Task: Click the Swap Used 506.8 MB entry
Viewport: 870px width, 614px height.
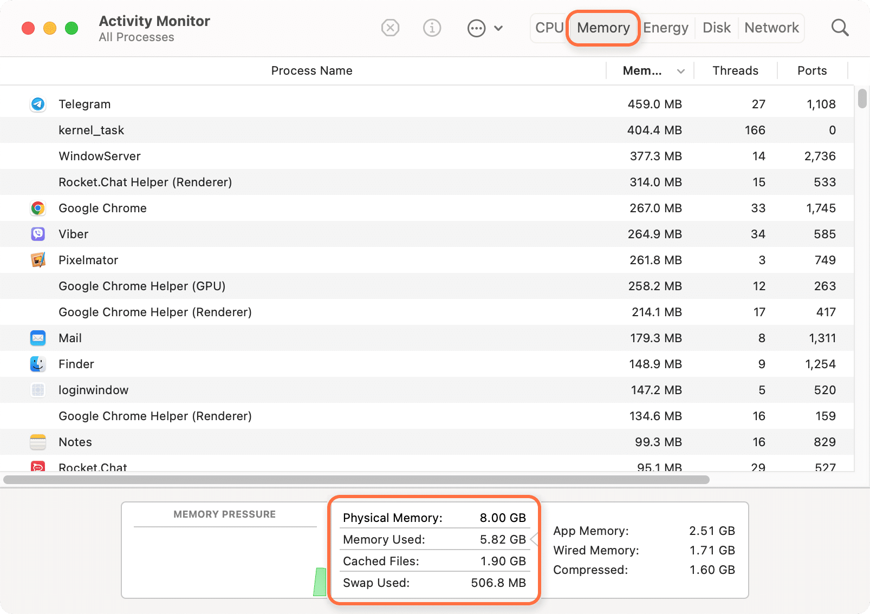Action: [x=434, y=583]
